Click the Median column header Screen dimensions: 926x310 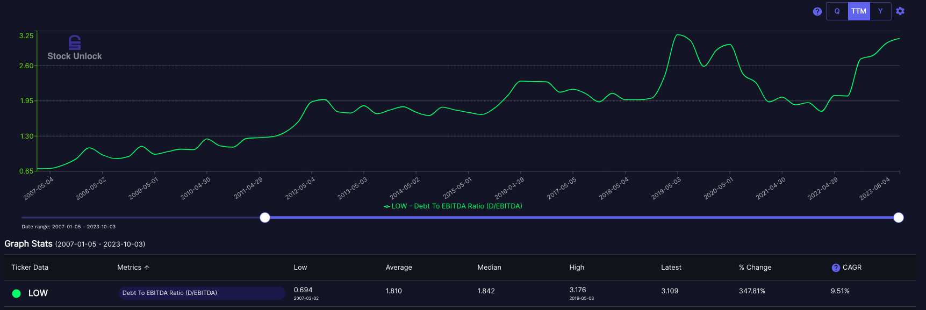tap(489, 268)
